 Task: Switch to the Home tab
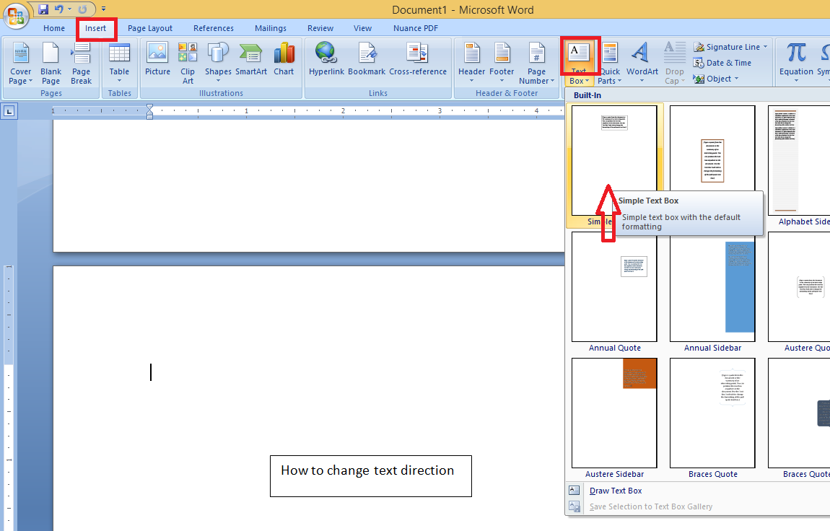coord(54,29)
